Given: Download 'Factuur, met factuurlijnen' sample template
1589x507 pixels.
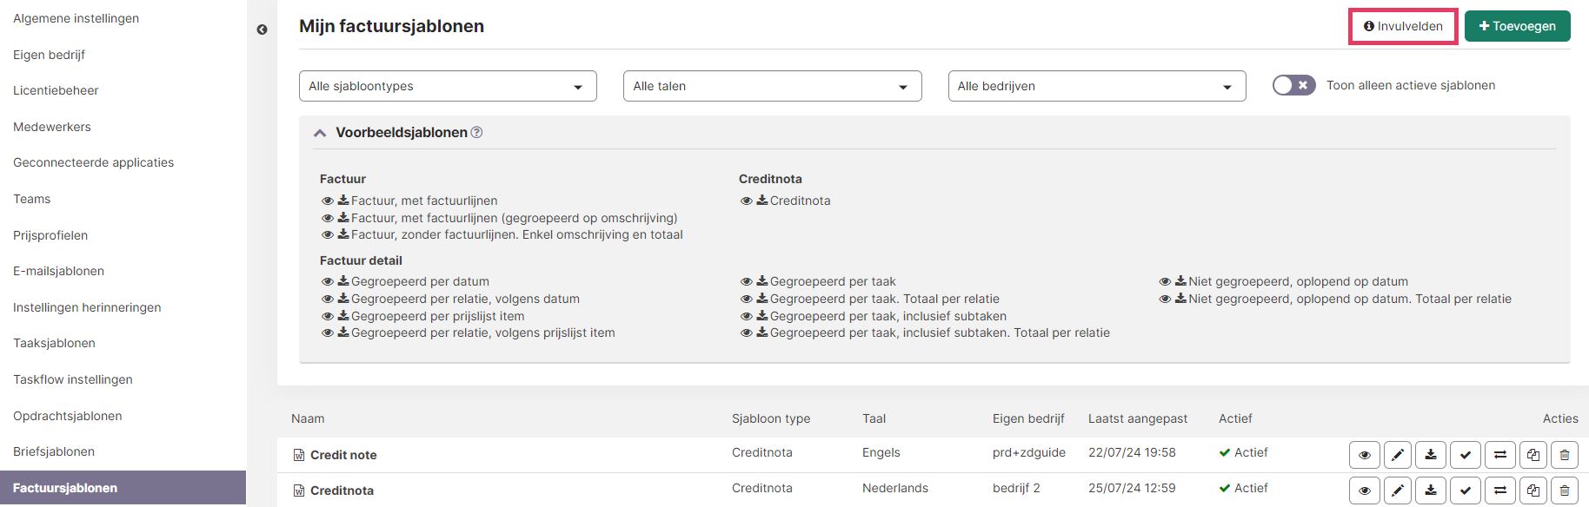Looking at the screenshot, I should pyautogui.click(x=343, y=201).
